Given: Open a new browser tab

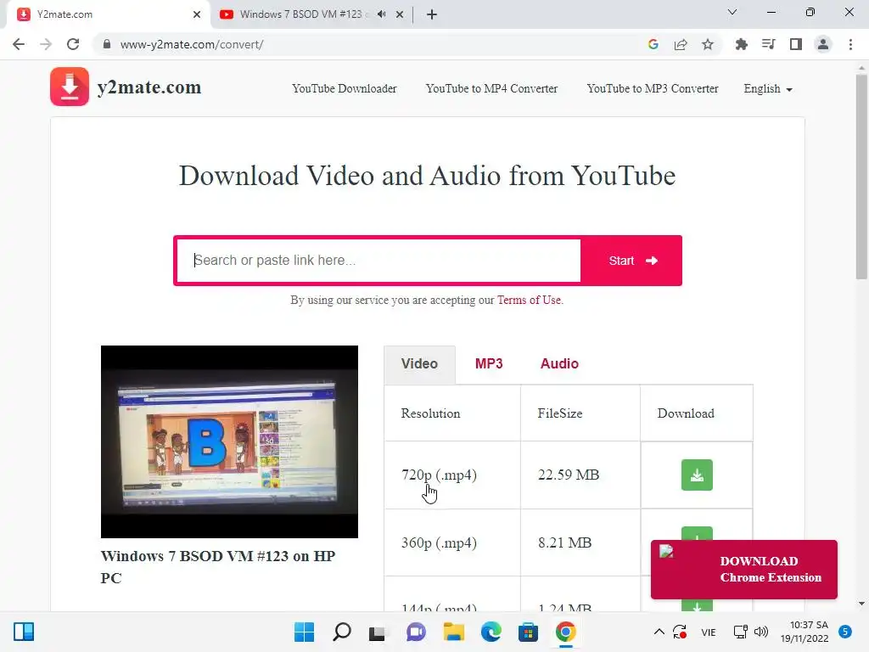Looking at the screenshot, I should [x=432, y=14].
